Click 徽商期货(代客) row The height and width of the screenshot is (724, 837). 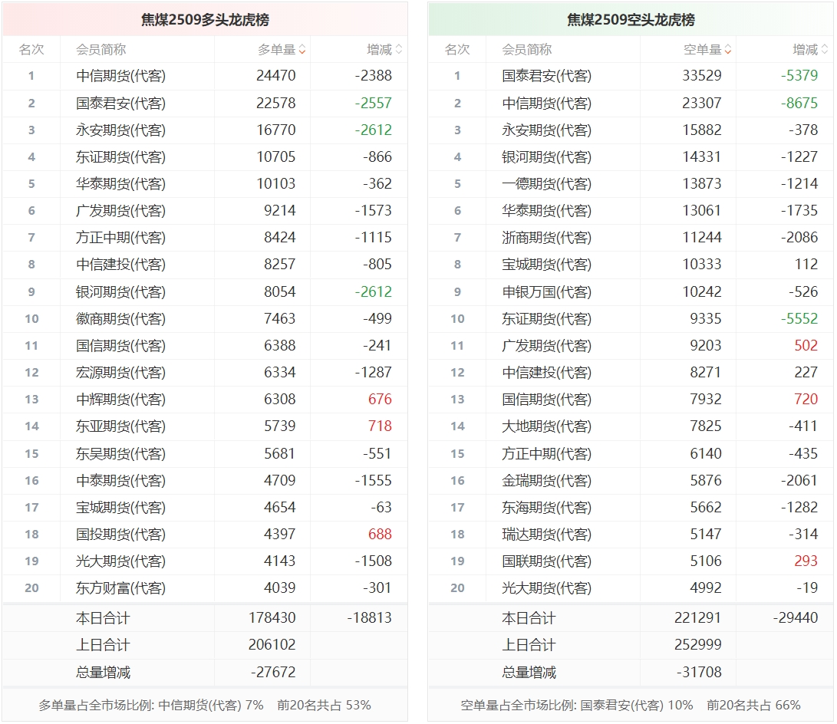click(205, 318)
